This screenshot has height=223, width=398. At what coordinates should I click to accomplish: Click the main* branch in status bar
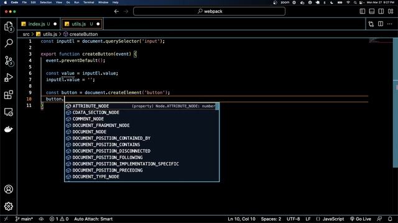[24, 219]
